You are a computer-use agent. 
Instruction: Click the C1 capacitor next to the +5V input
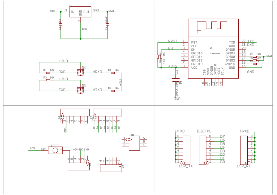61,24
